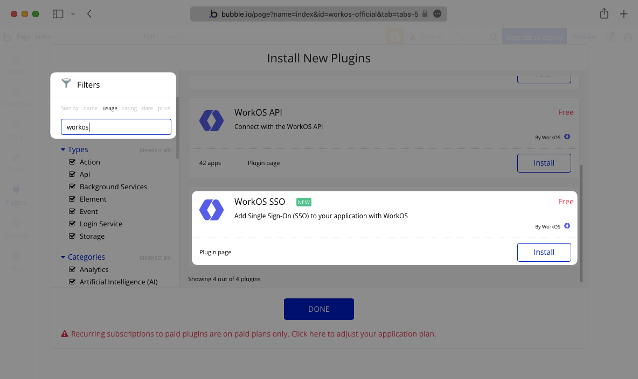Sort plugins by rating

pos(129,108)
